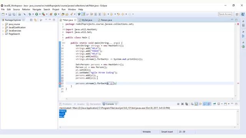Toggle Word Wrap in console toolbar
The height and width of the screenshot is (138, 246).
201,104
